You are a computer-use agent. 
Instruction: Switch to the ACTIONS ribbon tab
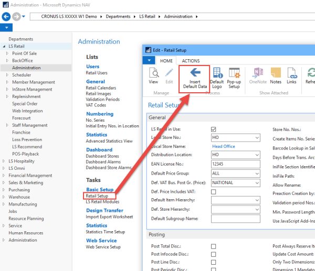tap(191, 61)
